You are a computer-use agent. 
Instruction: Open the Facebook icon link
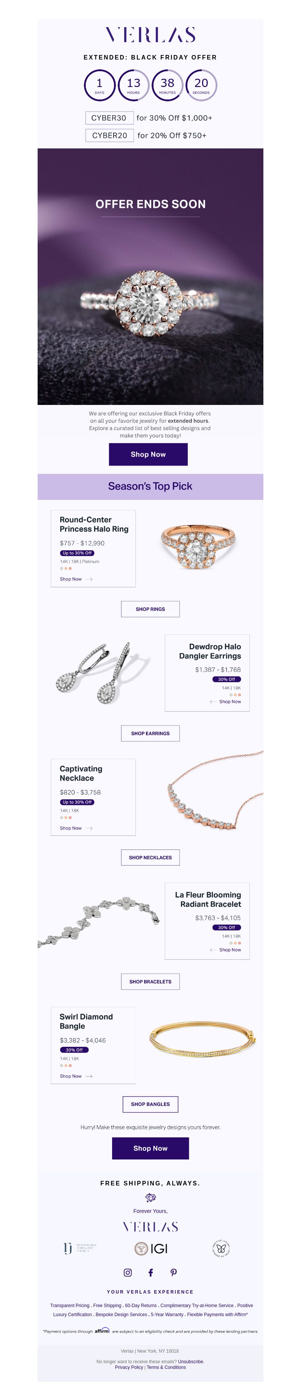coord(150,1272)
